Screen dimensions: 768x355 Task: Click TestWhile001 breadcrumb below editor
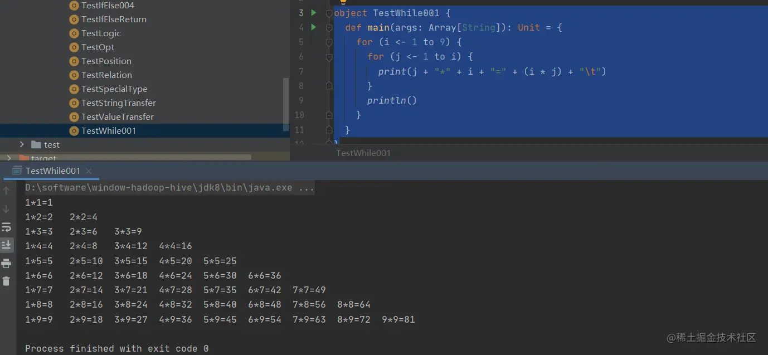[x=363, y=153]
